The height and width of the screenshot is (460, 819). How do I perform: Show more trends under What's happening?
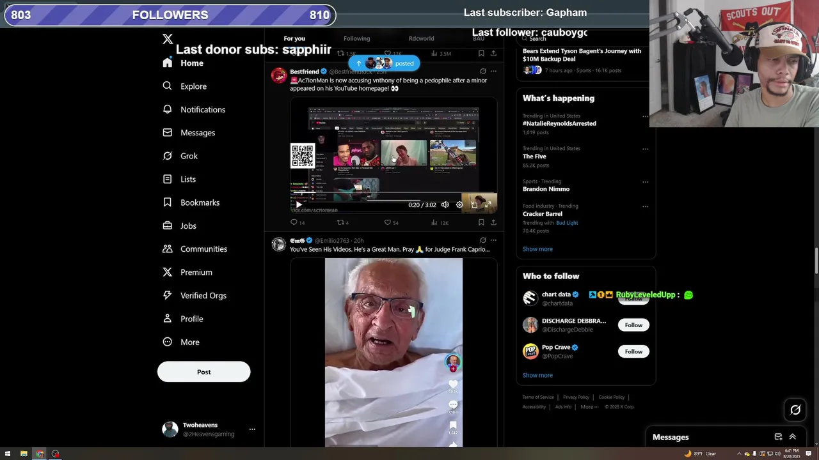[537, 249]
